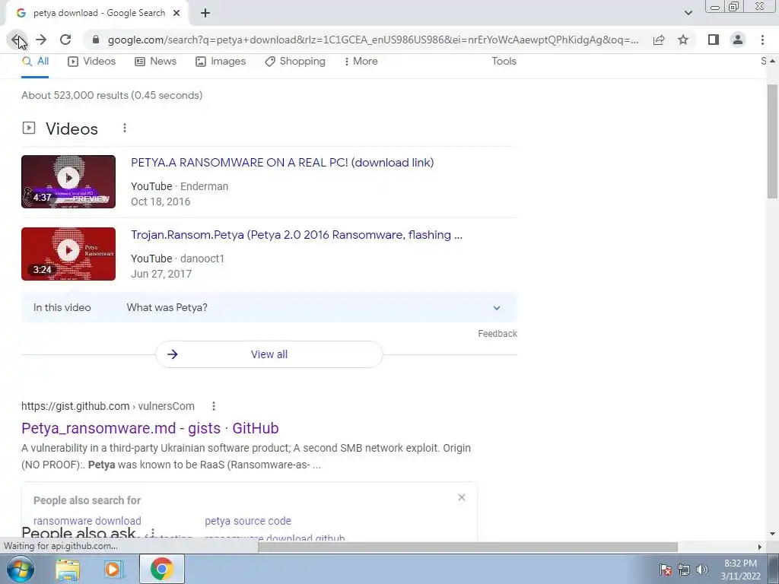Search for 'ransomware download' suggestion
Image resolution: width=779 pixels, height=584 pixels.
[87, 521]
